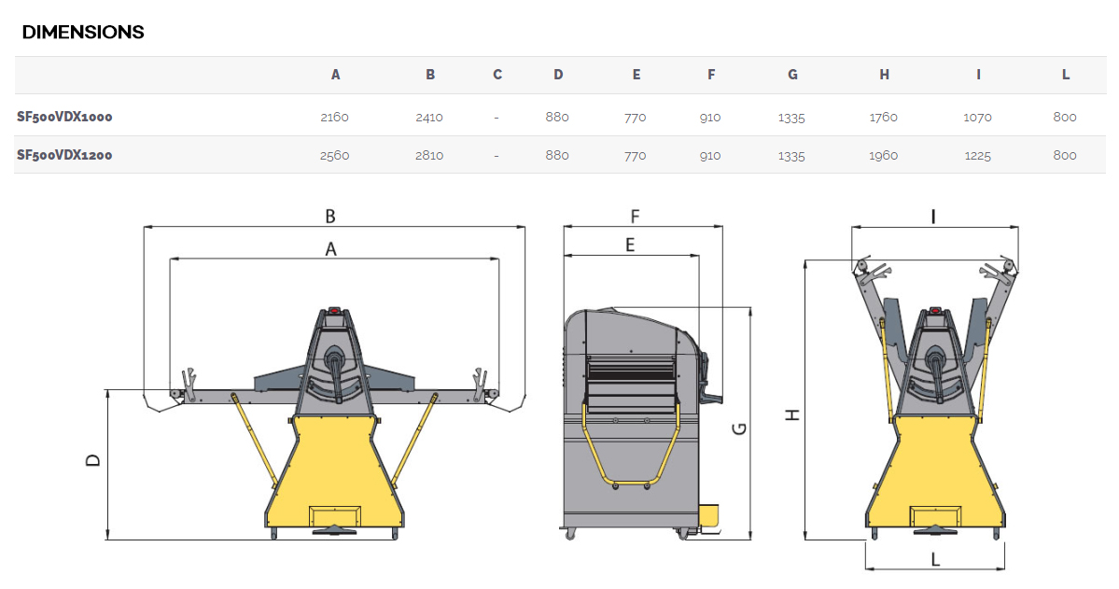Click dimension label E on the side-view drawing
The height and width of the screenshot is (589, 1119).
(630, 245)
